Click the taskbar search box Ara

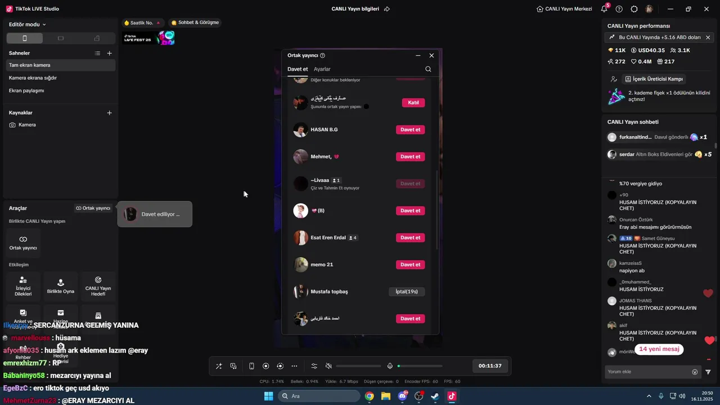pos(319,396)
